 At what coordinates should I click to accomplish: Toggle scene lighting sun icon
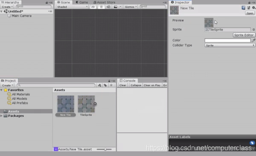coord(102,7)
